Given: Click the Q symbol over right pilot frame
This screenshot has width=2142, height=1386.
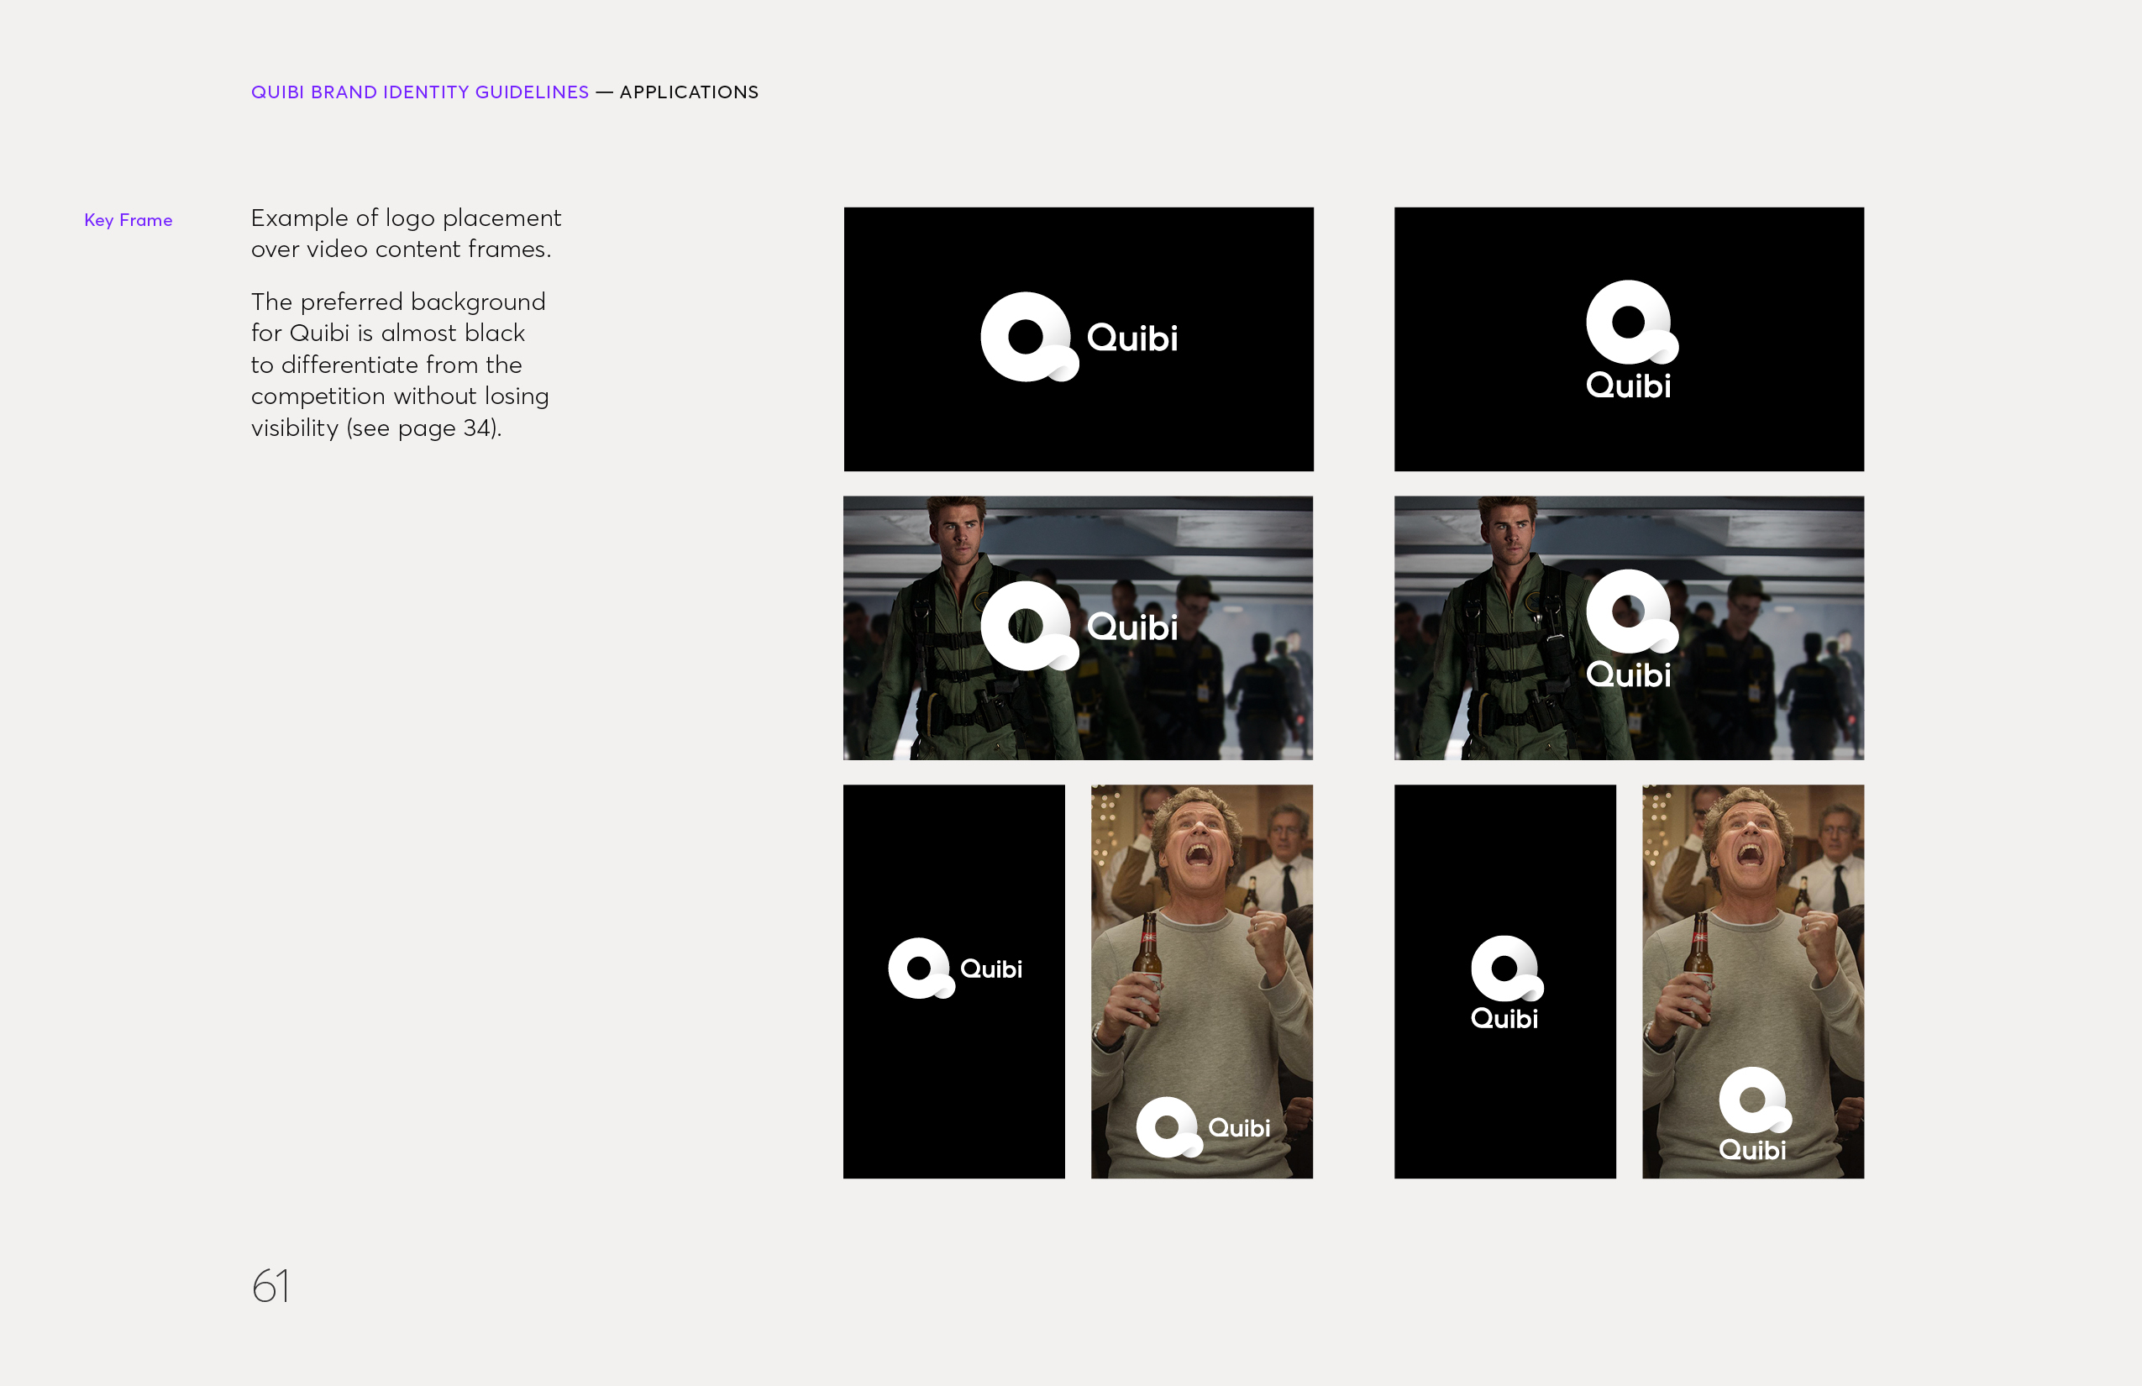Looking at the screenshot, I should coord(1631,612).
